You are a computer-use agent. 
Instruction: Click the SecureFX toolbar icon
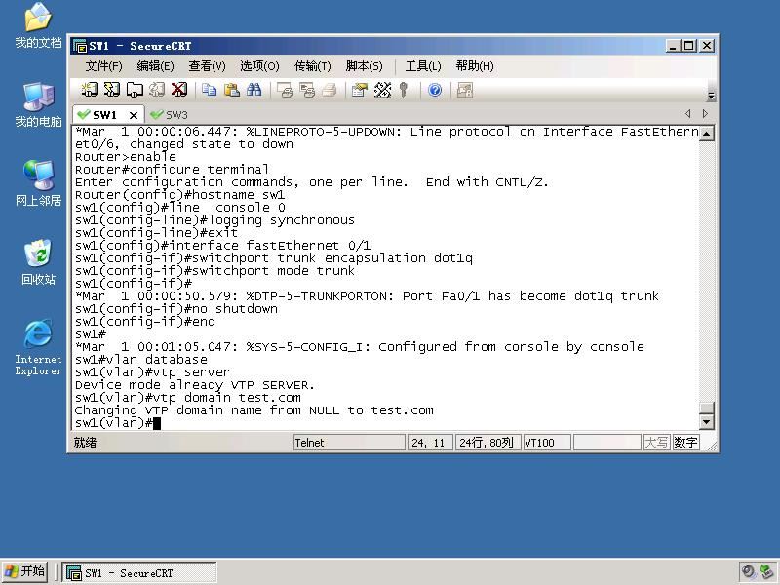point(465,90)
